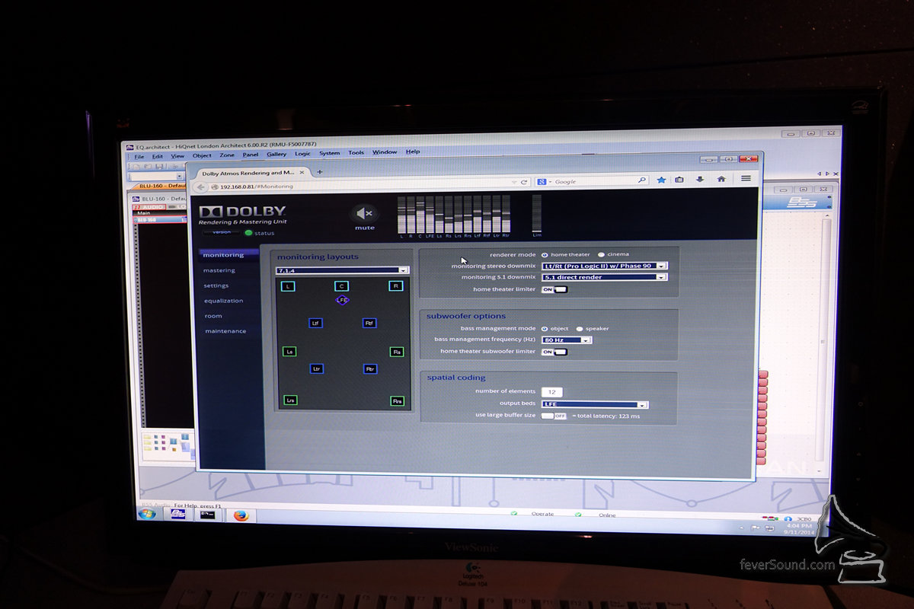The image size is (914, 609).
Task: Select the C speaker in layout
Action: pyautogui.click(x=341, y=286)
